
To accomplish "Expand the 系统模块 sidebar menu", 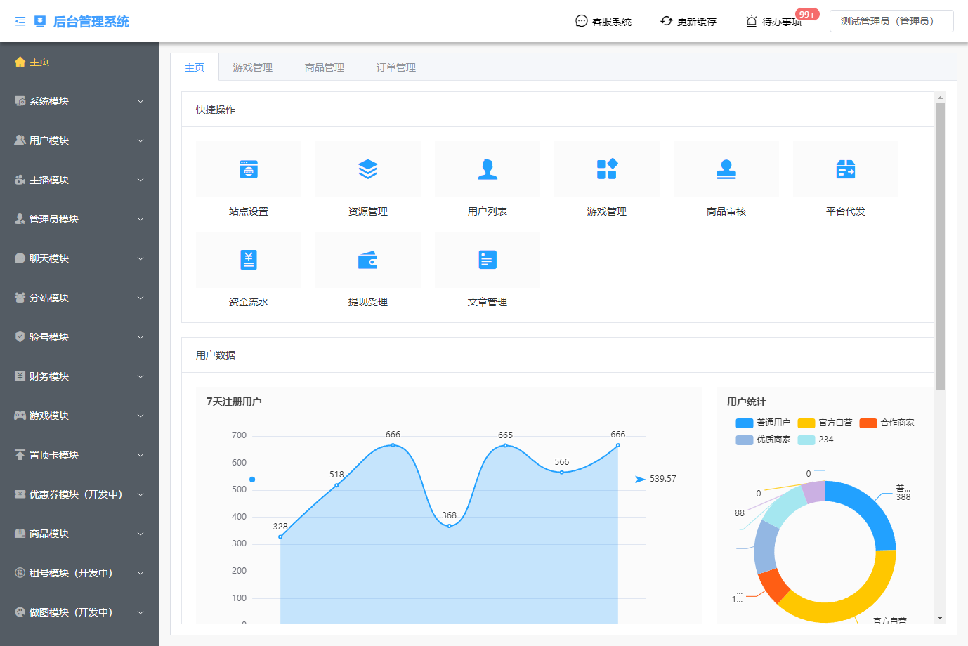I will (79, 101).
